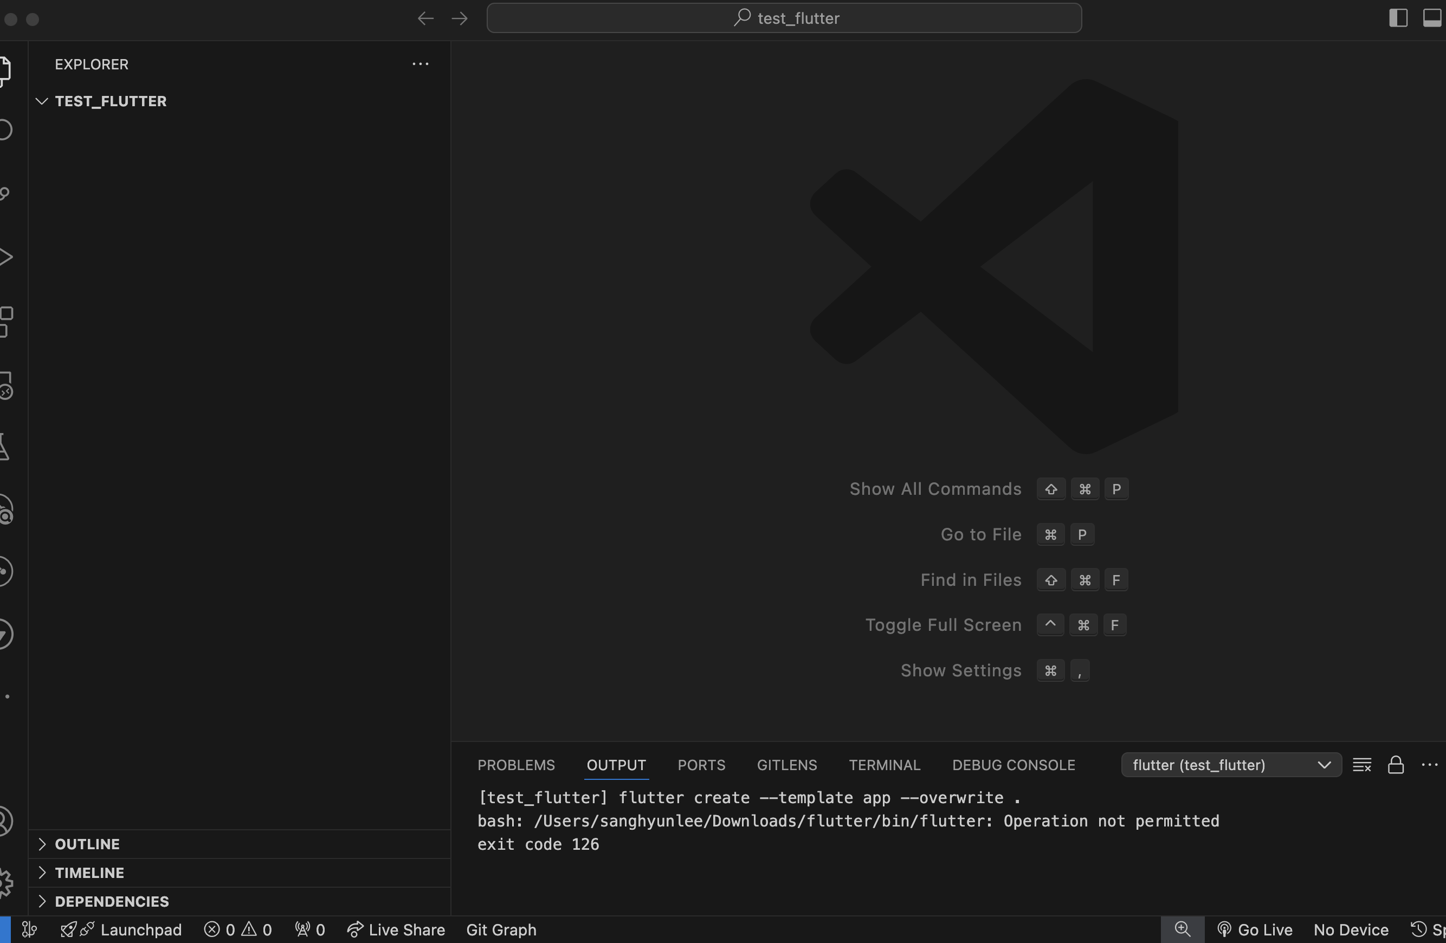Screen dimensions: 1446x943
Task: Start Live Share from status bar
Action: (x=396, y=929)
